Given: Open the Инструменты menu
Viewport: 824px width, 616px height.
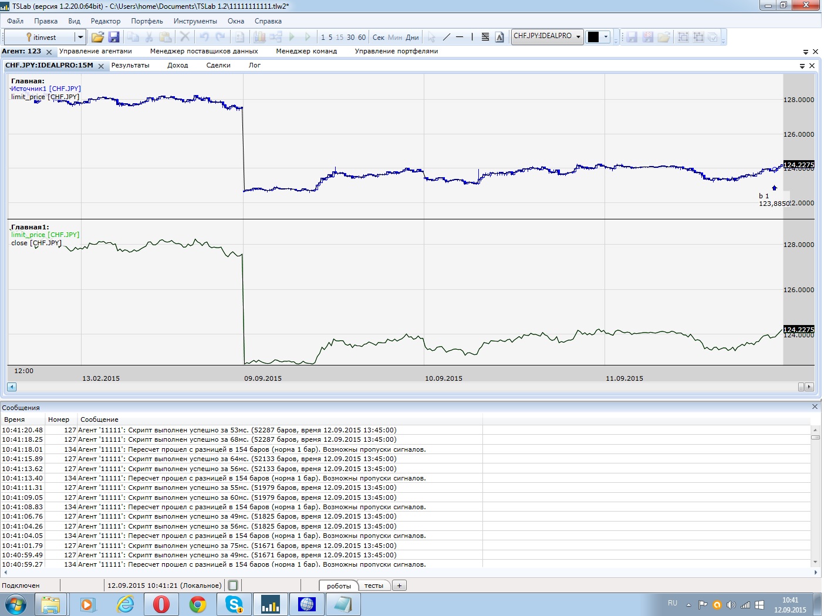Looking at the screenshot, I should (x=195, y=21).
